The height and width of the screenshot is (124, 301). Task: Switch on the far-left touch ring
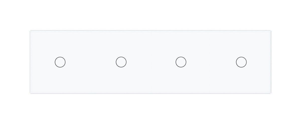(x=60, y=62)
